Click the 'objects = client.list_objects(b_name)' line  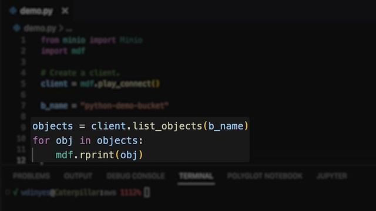[x=140, y=126]
